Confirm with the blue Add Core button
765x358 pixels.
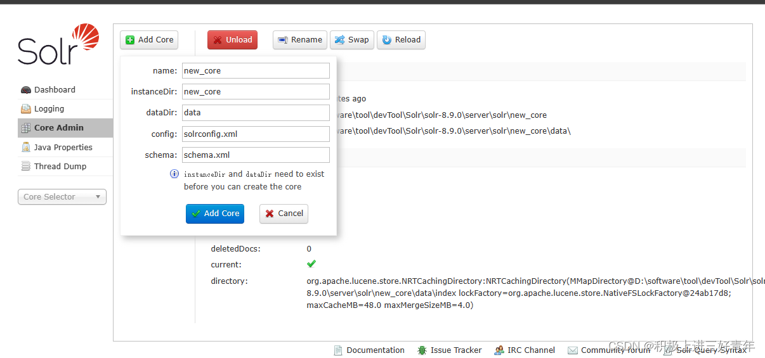(x=215, y=214)
